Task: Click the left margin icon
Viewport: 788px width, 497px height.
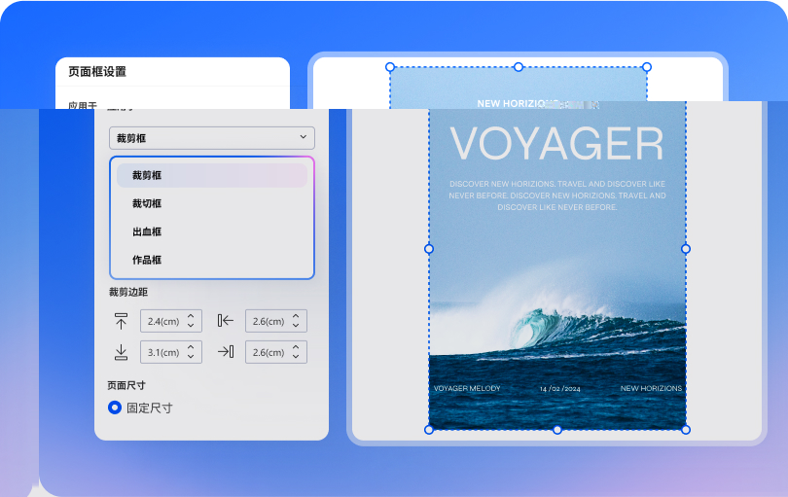Action: coord(226,321)
